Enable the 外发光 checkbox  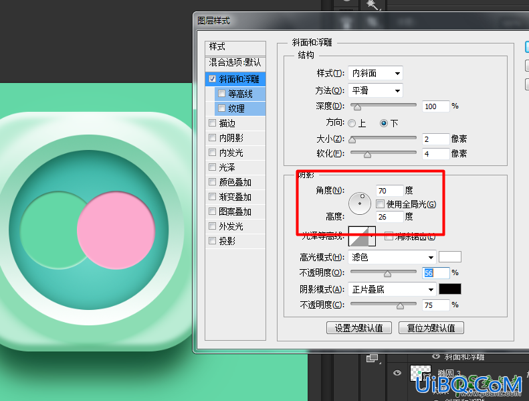(x=212, y=226)
